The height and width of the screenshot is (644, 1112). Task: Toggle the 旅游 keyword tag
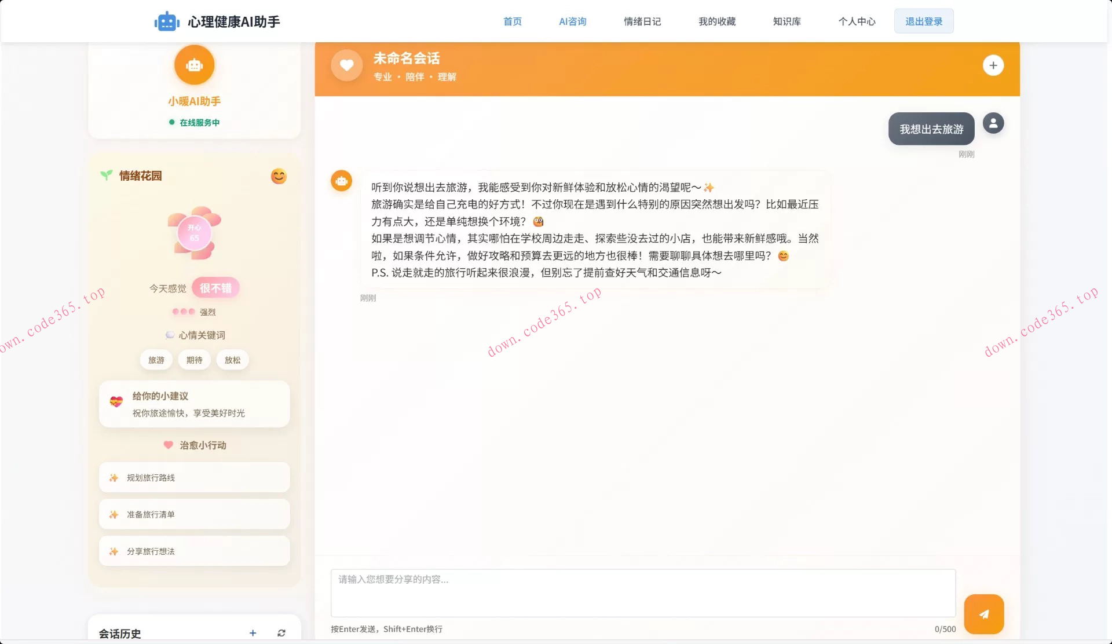pyautogui.click(x=156, y=360)
